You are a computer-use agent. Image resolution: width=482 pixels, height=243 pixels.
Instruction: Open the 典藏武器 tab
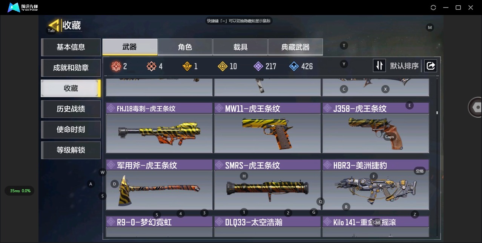coord(295,47)
